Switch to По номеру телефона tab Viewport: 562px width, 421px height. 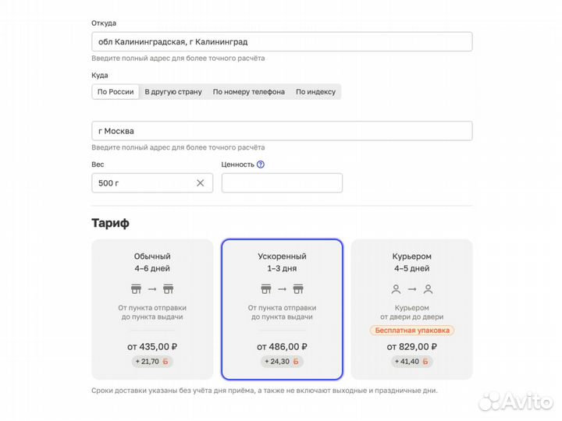[x=249, y=92]
